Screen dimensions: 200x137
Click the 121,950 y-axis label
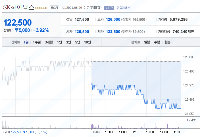pyautogui.click(x=189, y=113)
